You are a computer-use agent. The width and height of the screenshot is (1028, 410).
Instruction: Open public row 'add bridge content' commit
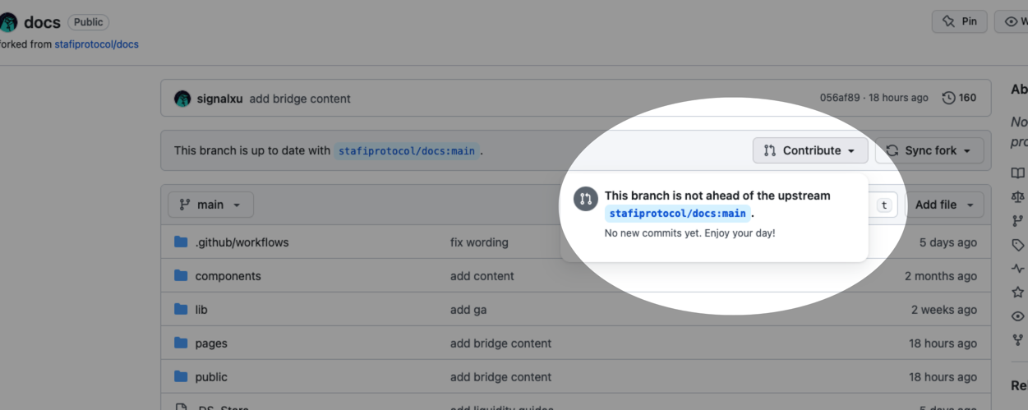500,377
